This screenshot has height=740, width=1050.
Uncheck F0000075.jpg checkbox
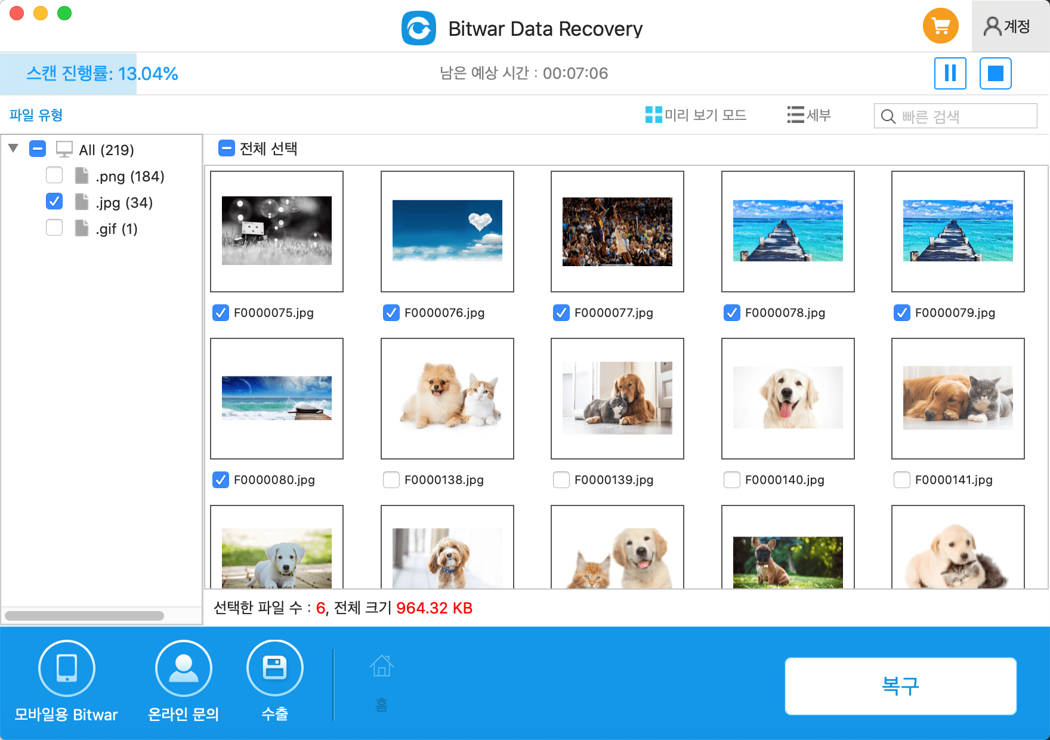pos(221,313)
